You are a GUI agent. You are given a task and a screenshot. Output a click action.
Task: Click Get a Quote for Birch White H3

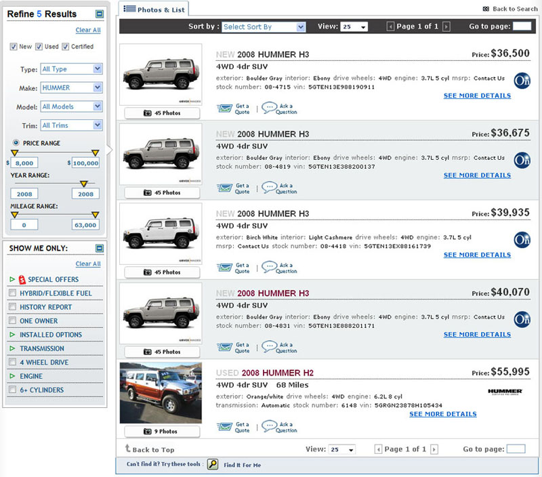click(x=233, y=268)
